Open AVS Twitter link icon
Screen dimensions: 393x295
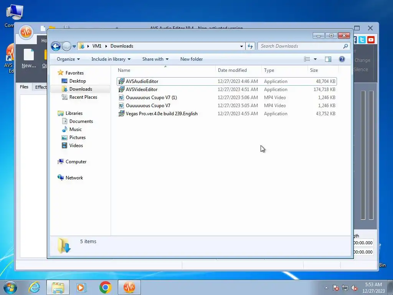pos(362,40)
